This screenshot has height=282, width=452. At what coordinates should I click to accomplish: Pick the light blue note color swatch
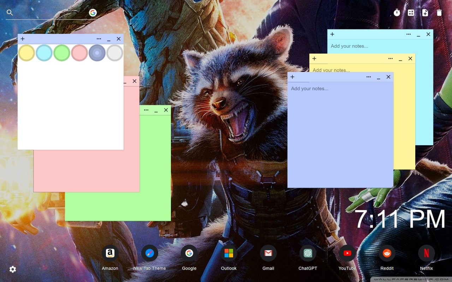(44, 53)
